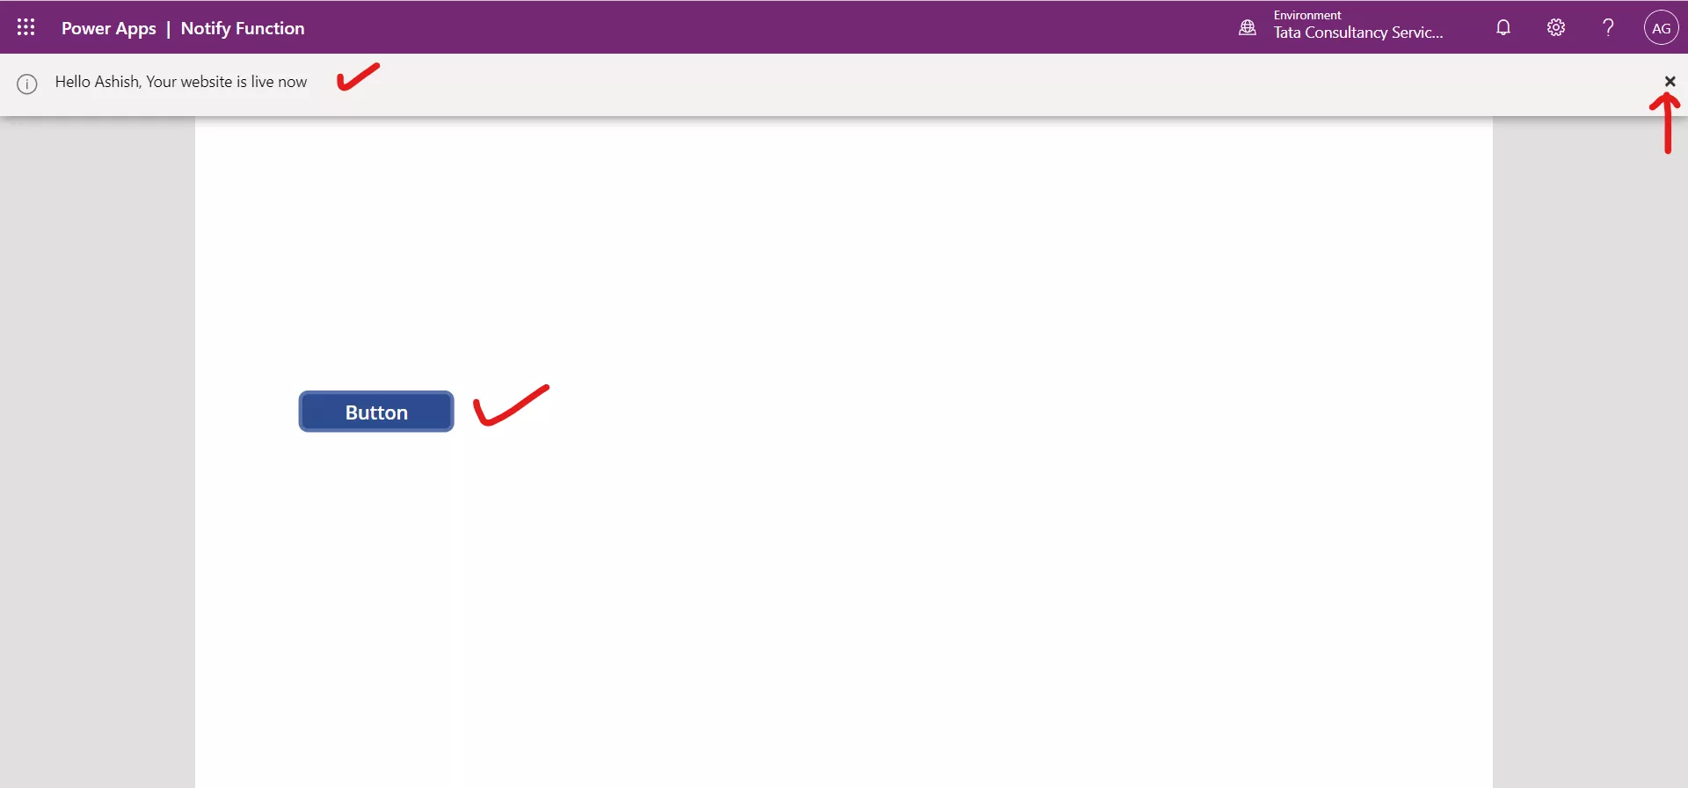The width and height of the screenshot is (1688, 788).
Task: Click the 'Hello Ashish' notification message
Action: [x=181, y=82]
